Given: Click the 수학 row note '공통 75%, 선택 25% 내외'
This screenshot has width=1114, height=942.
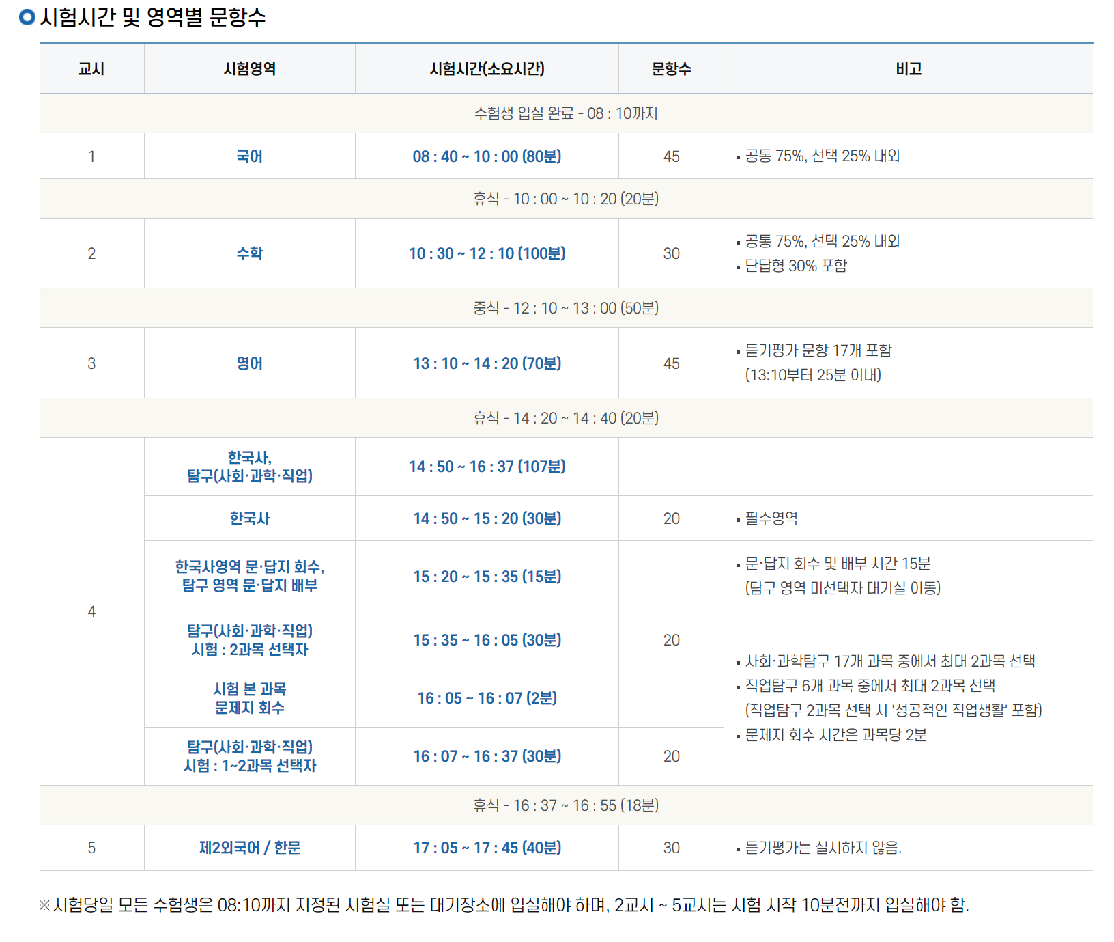Looking at the screenshot, I should pyautogui.click(x=822, y=241).
